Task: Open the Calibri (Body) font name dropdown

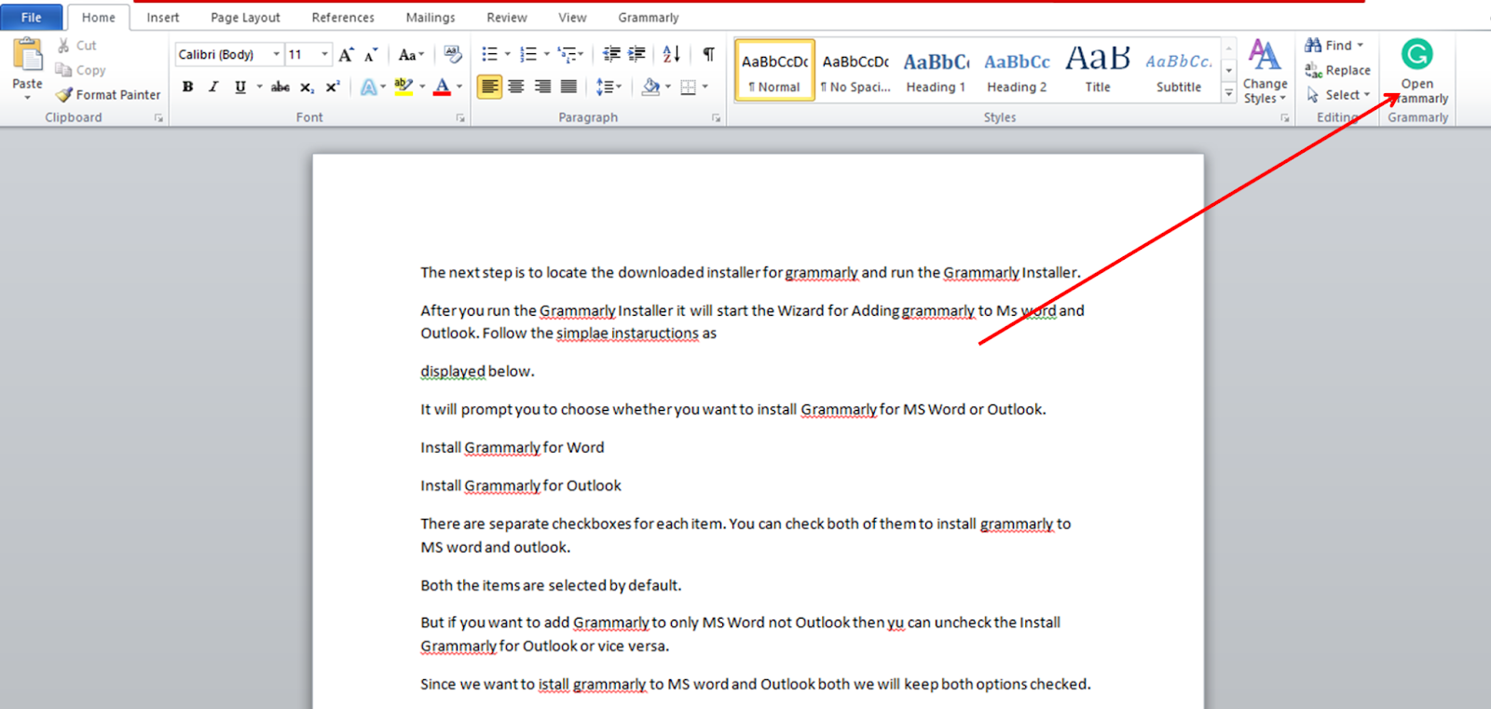Action: click(x=276, y=55)
